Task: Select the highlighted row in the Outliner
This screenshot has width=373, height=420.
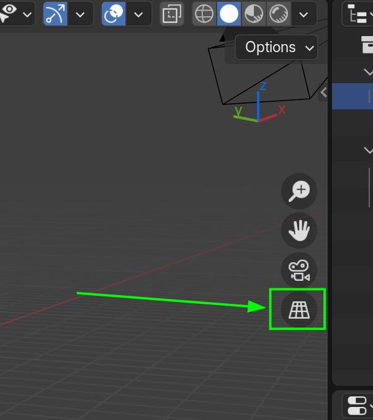Action: click(353, 96)
